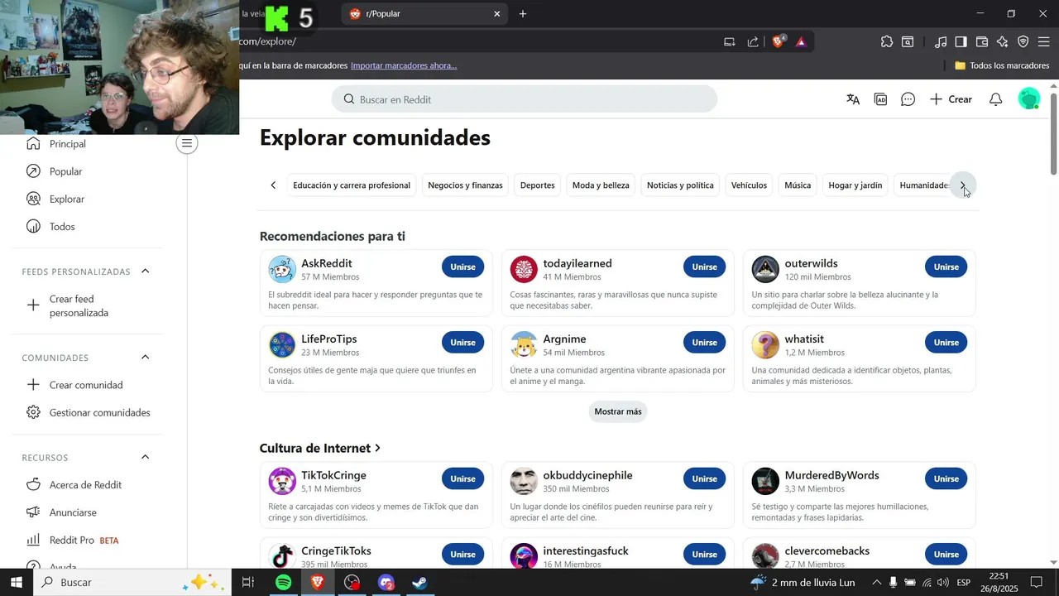
Task: Click the todayilearned community avatar
Action: [524, 269]
